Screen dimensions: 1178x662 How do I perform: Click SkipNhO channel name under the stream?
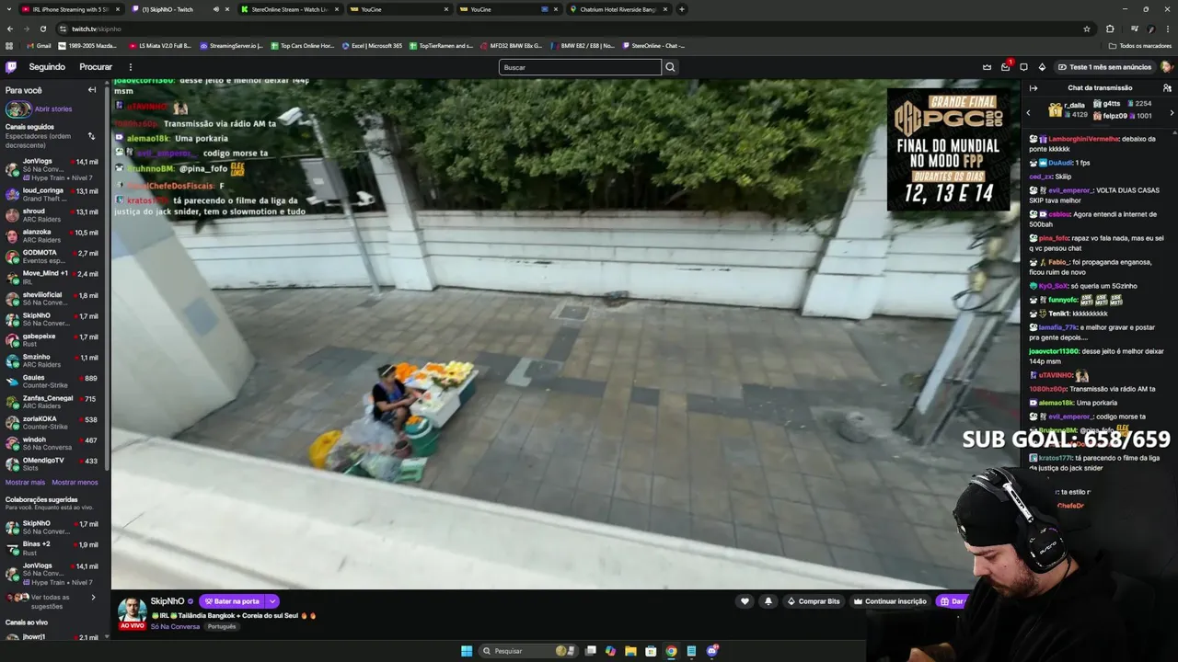tap(167, 601)
